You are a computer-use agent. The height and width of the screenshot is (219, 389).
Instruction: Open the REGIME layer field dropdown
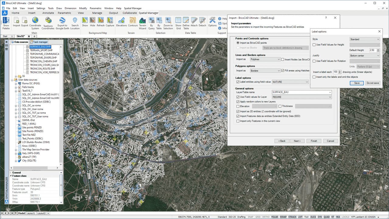click(x=302, y=97)
